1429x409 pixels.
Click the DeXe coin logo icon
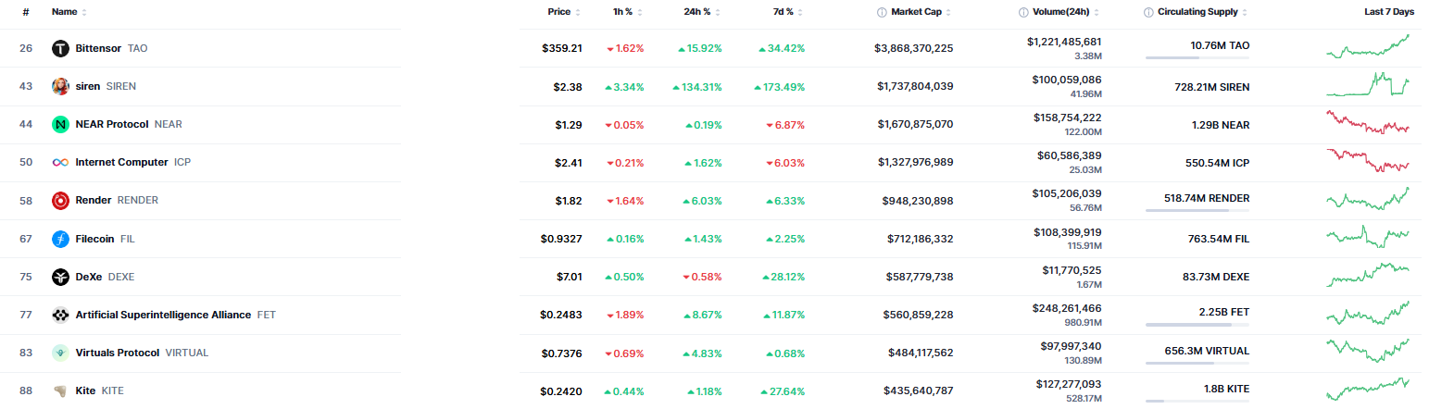point(60,277)
